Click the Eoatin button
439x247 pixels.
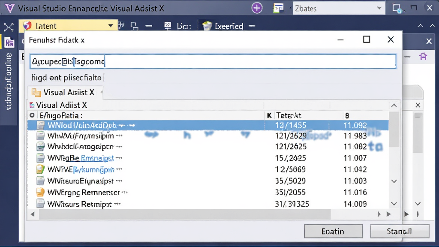pyautogui.click(x=333, y=232)
